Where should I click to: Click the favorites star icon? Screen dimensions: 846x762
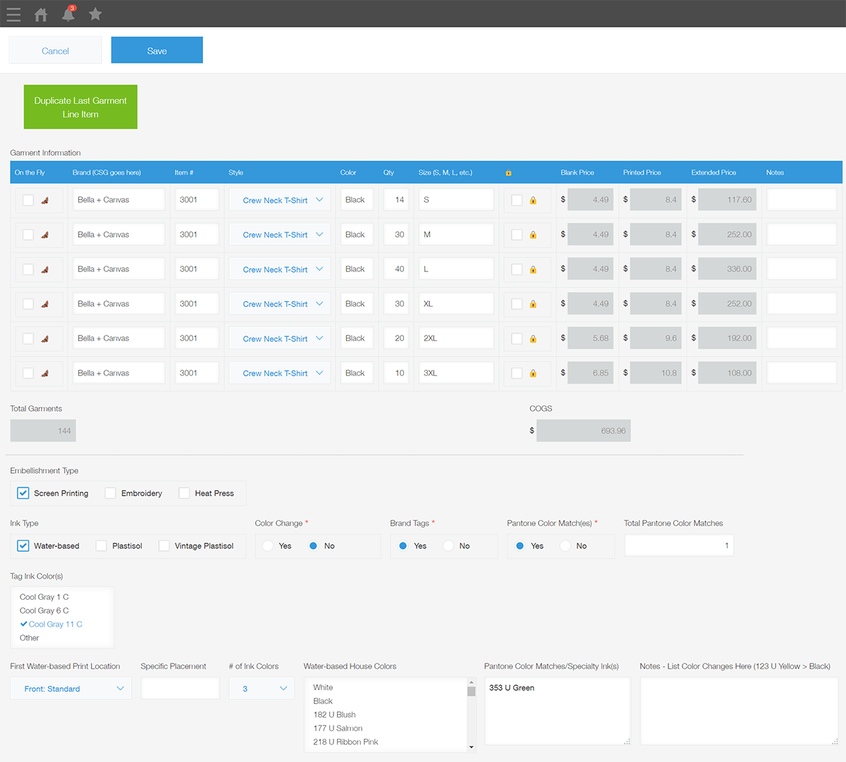[x=95, y=14]
